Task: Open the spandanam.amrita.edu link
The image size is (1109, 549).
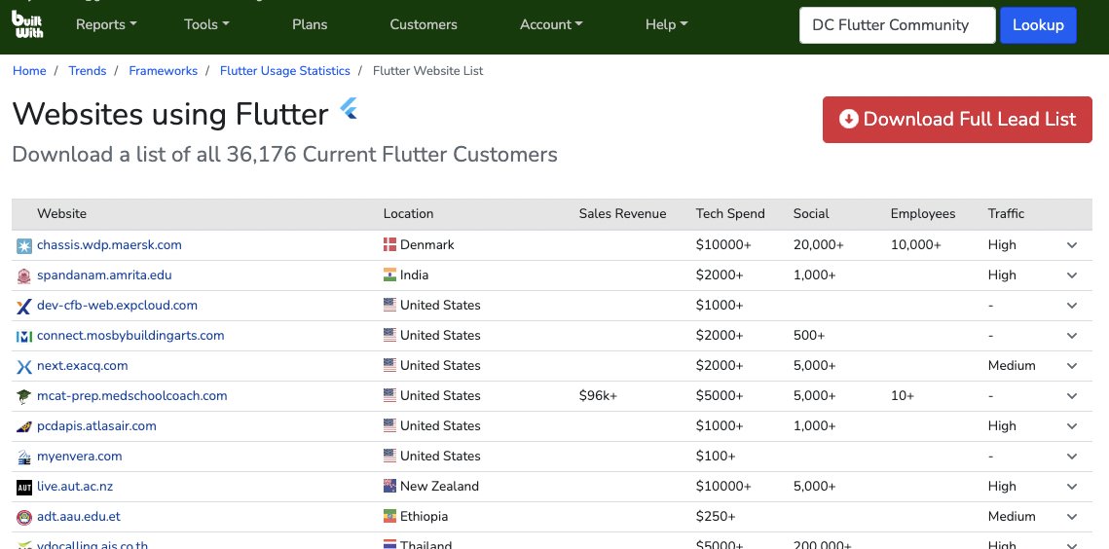Action: pyautogui.click(x=104, y=275)
